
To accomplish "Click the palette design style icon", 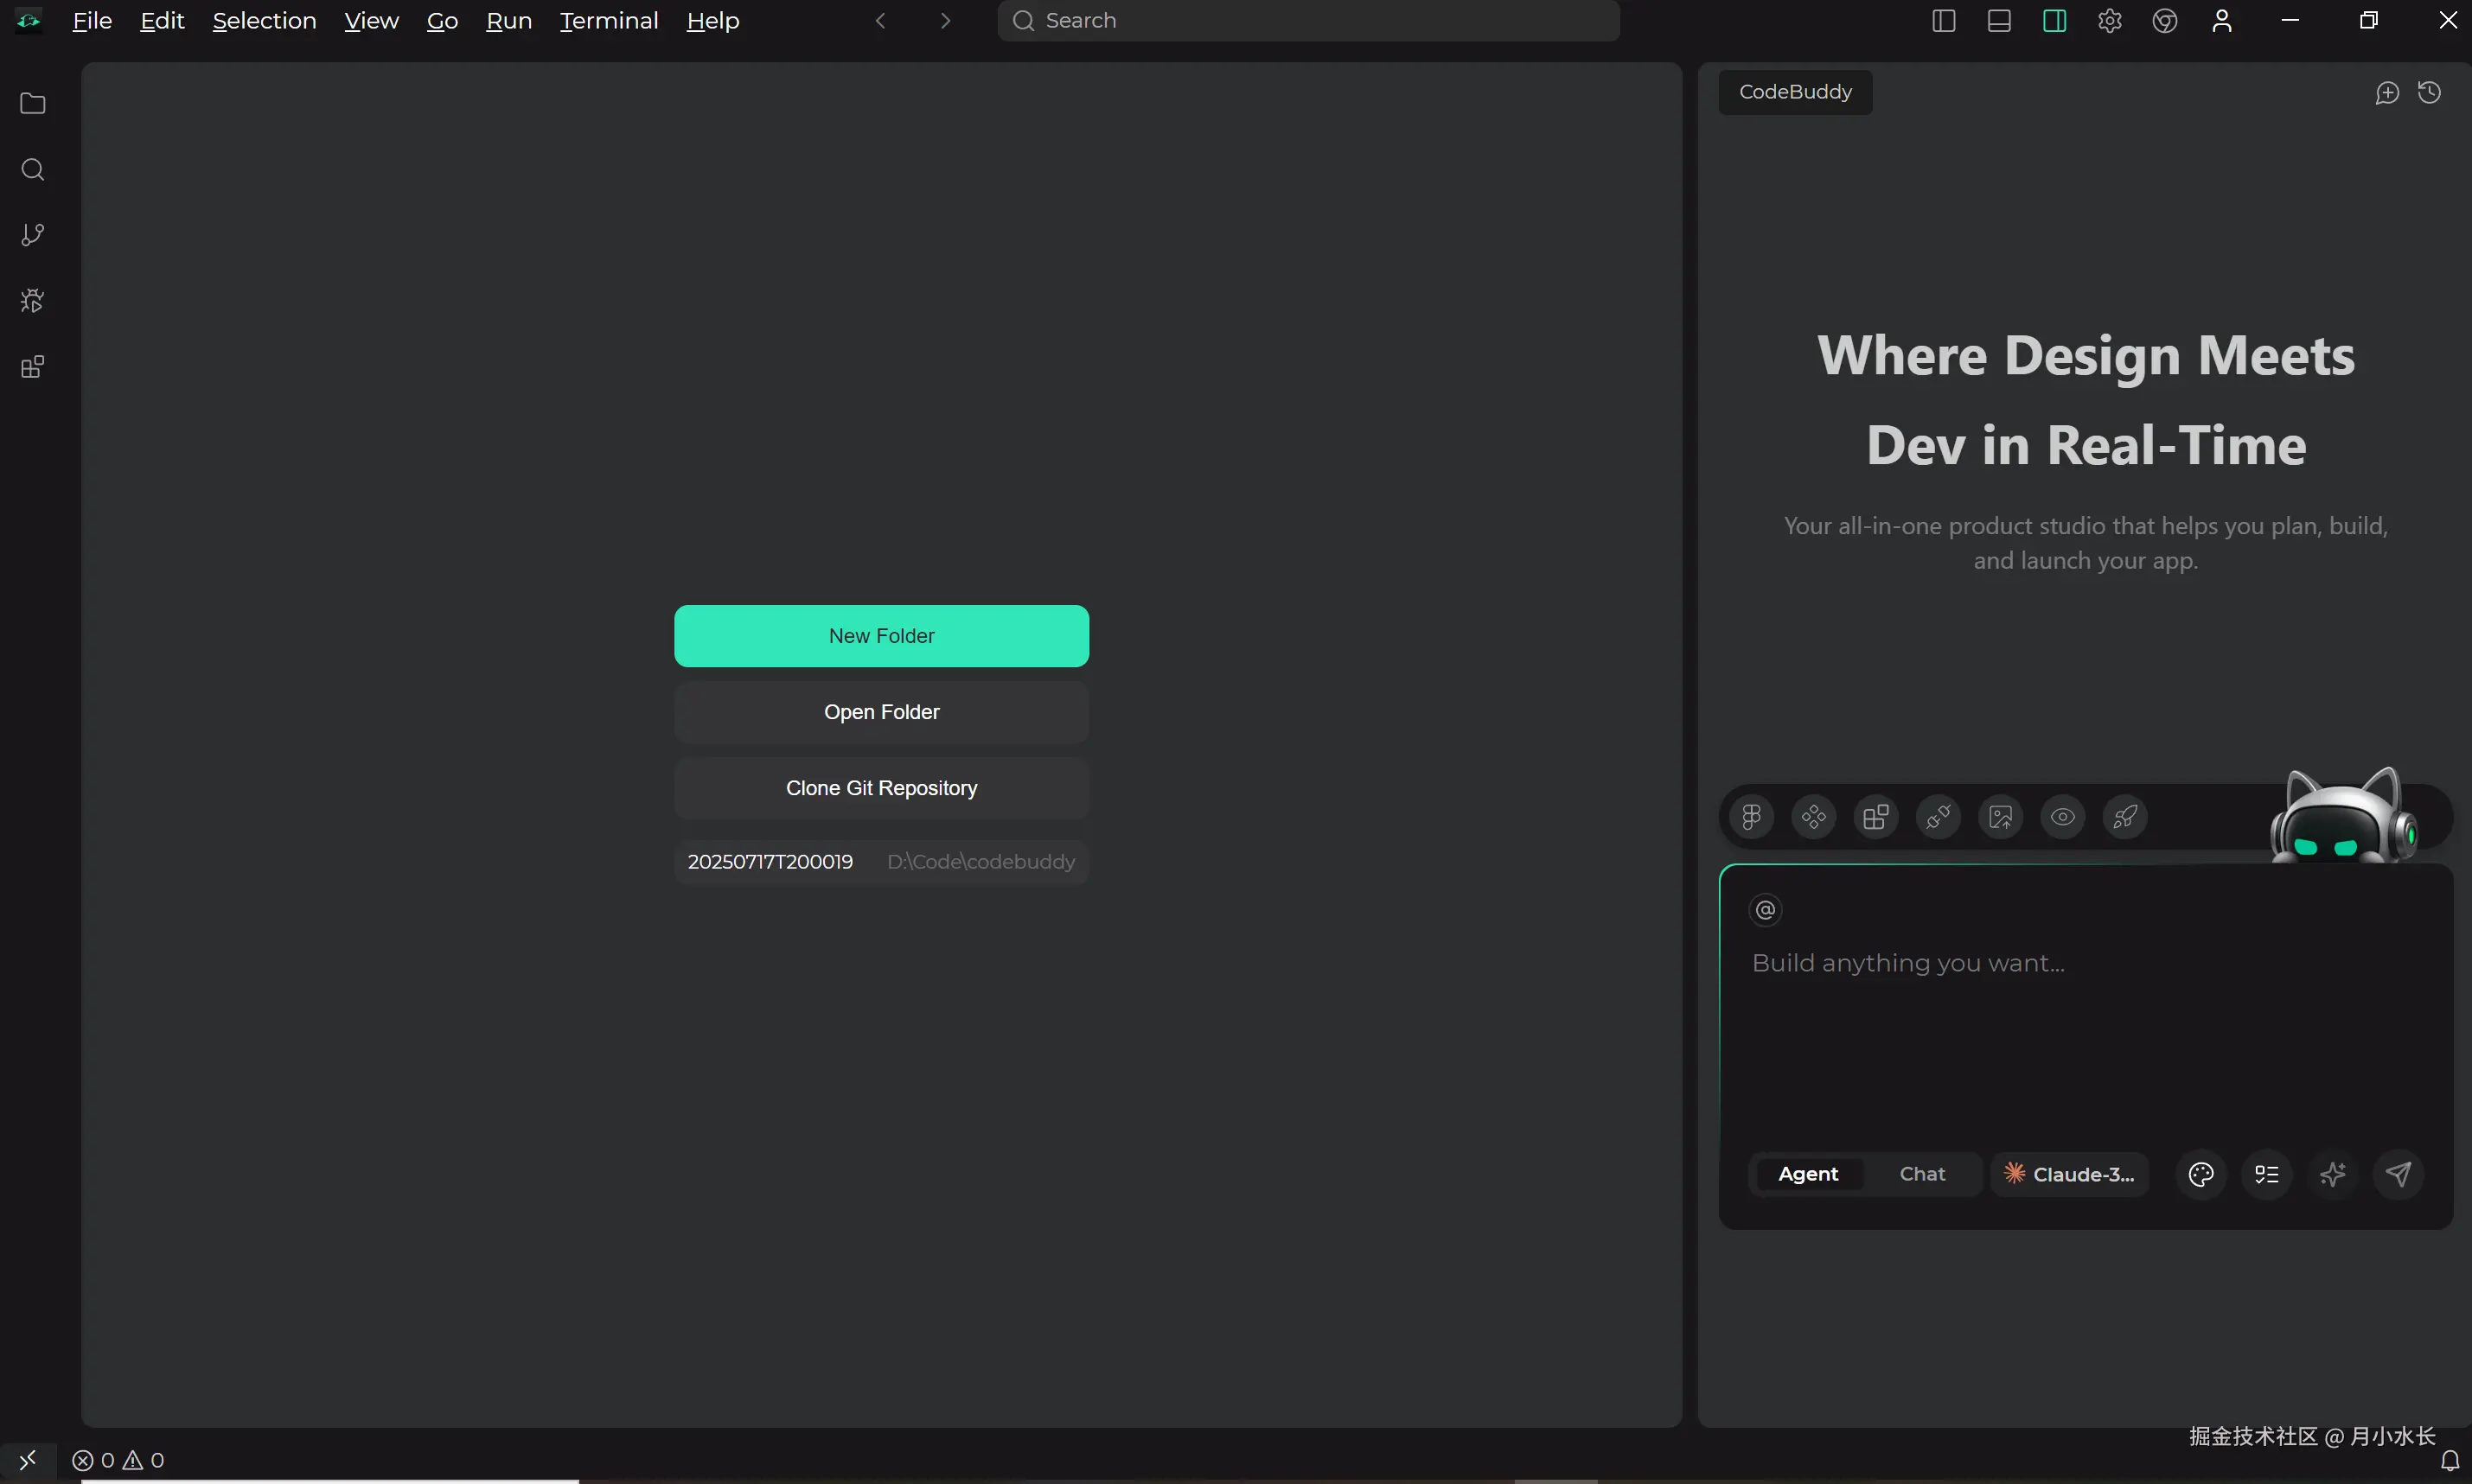I will click(x=2201, y=1174).
